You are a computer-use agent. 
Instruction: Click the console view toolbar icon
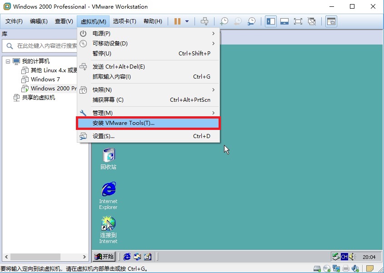click(x=331, y=21)
